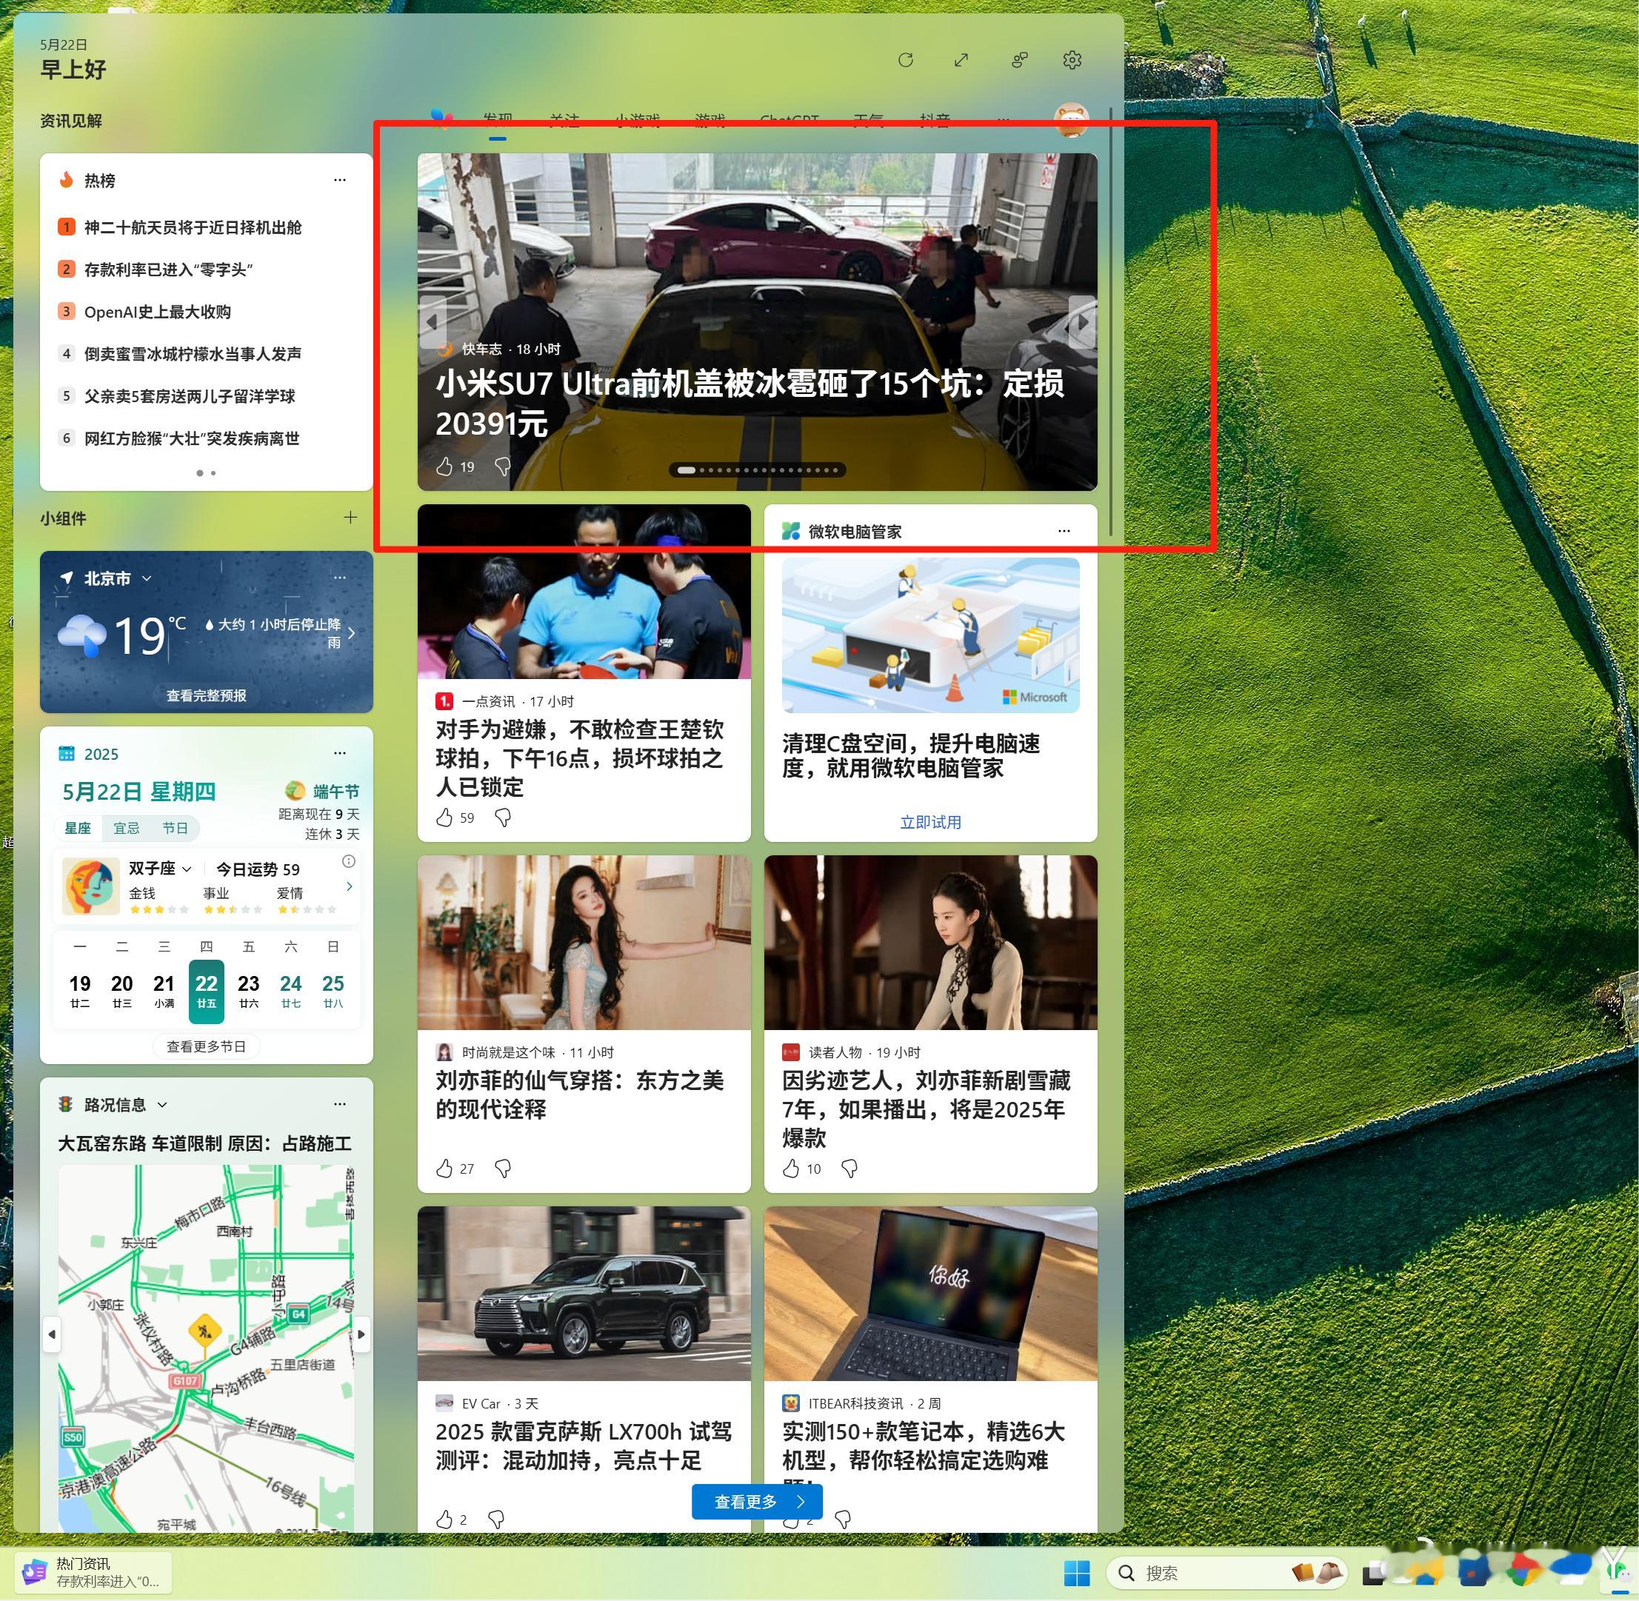
Task: Switch to the 节日 calendar tab
Action: pyautogui.click(x=175, y=828)
